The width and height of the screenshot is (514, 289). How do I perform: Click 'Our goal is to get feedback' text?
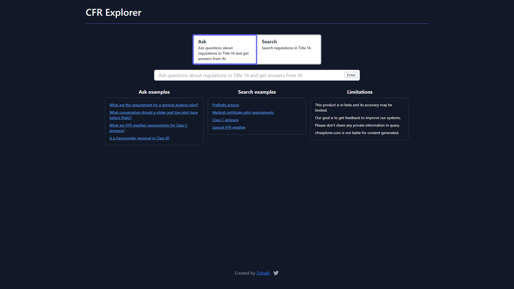click(358, 118)
